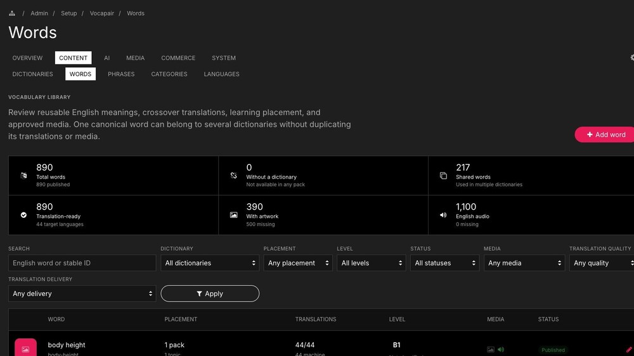Open the PHRASES sub-tab
Viewport: 634px width, 356px height.
(121, 74)
